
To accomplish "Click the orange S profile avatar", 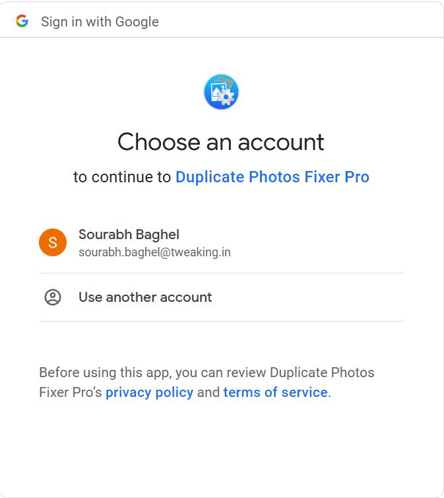I will (53, 242).
